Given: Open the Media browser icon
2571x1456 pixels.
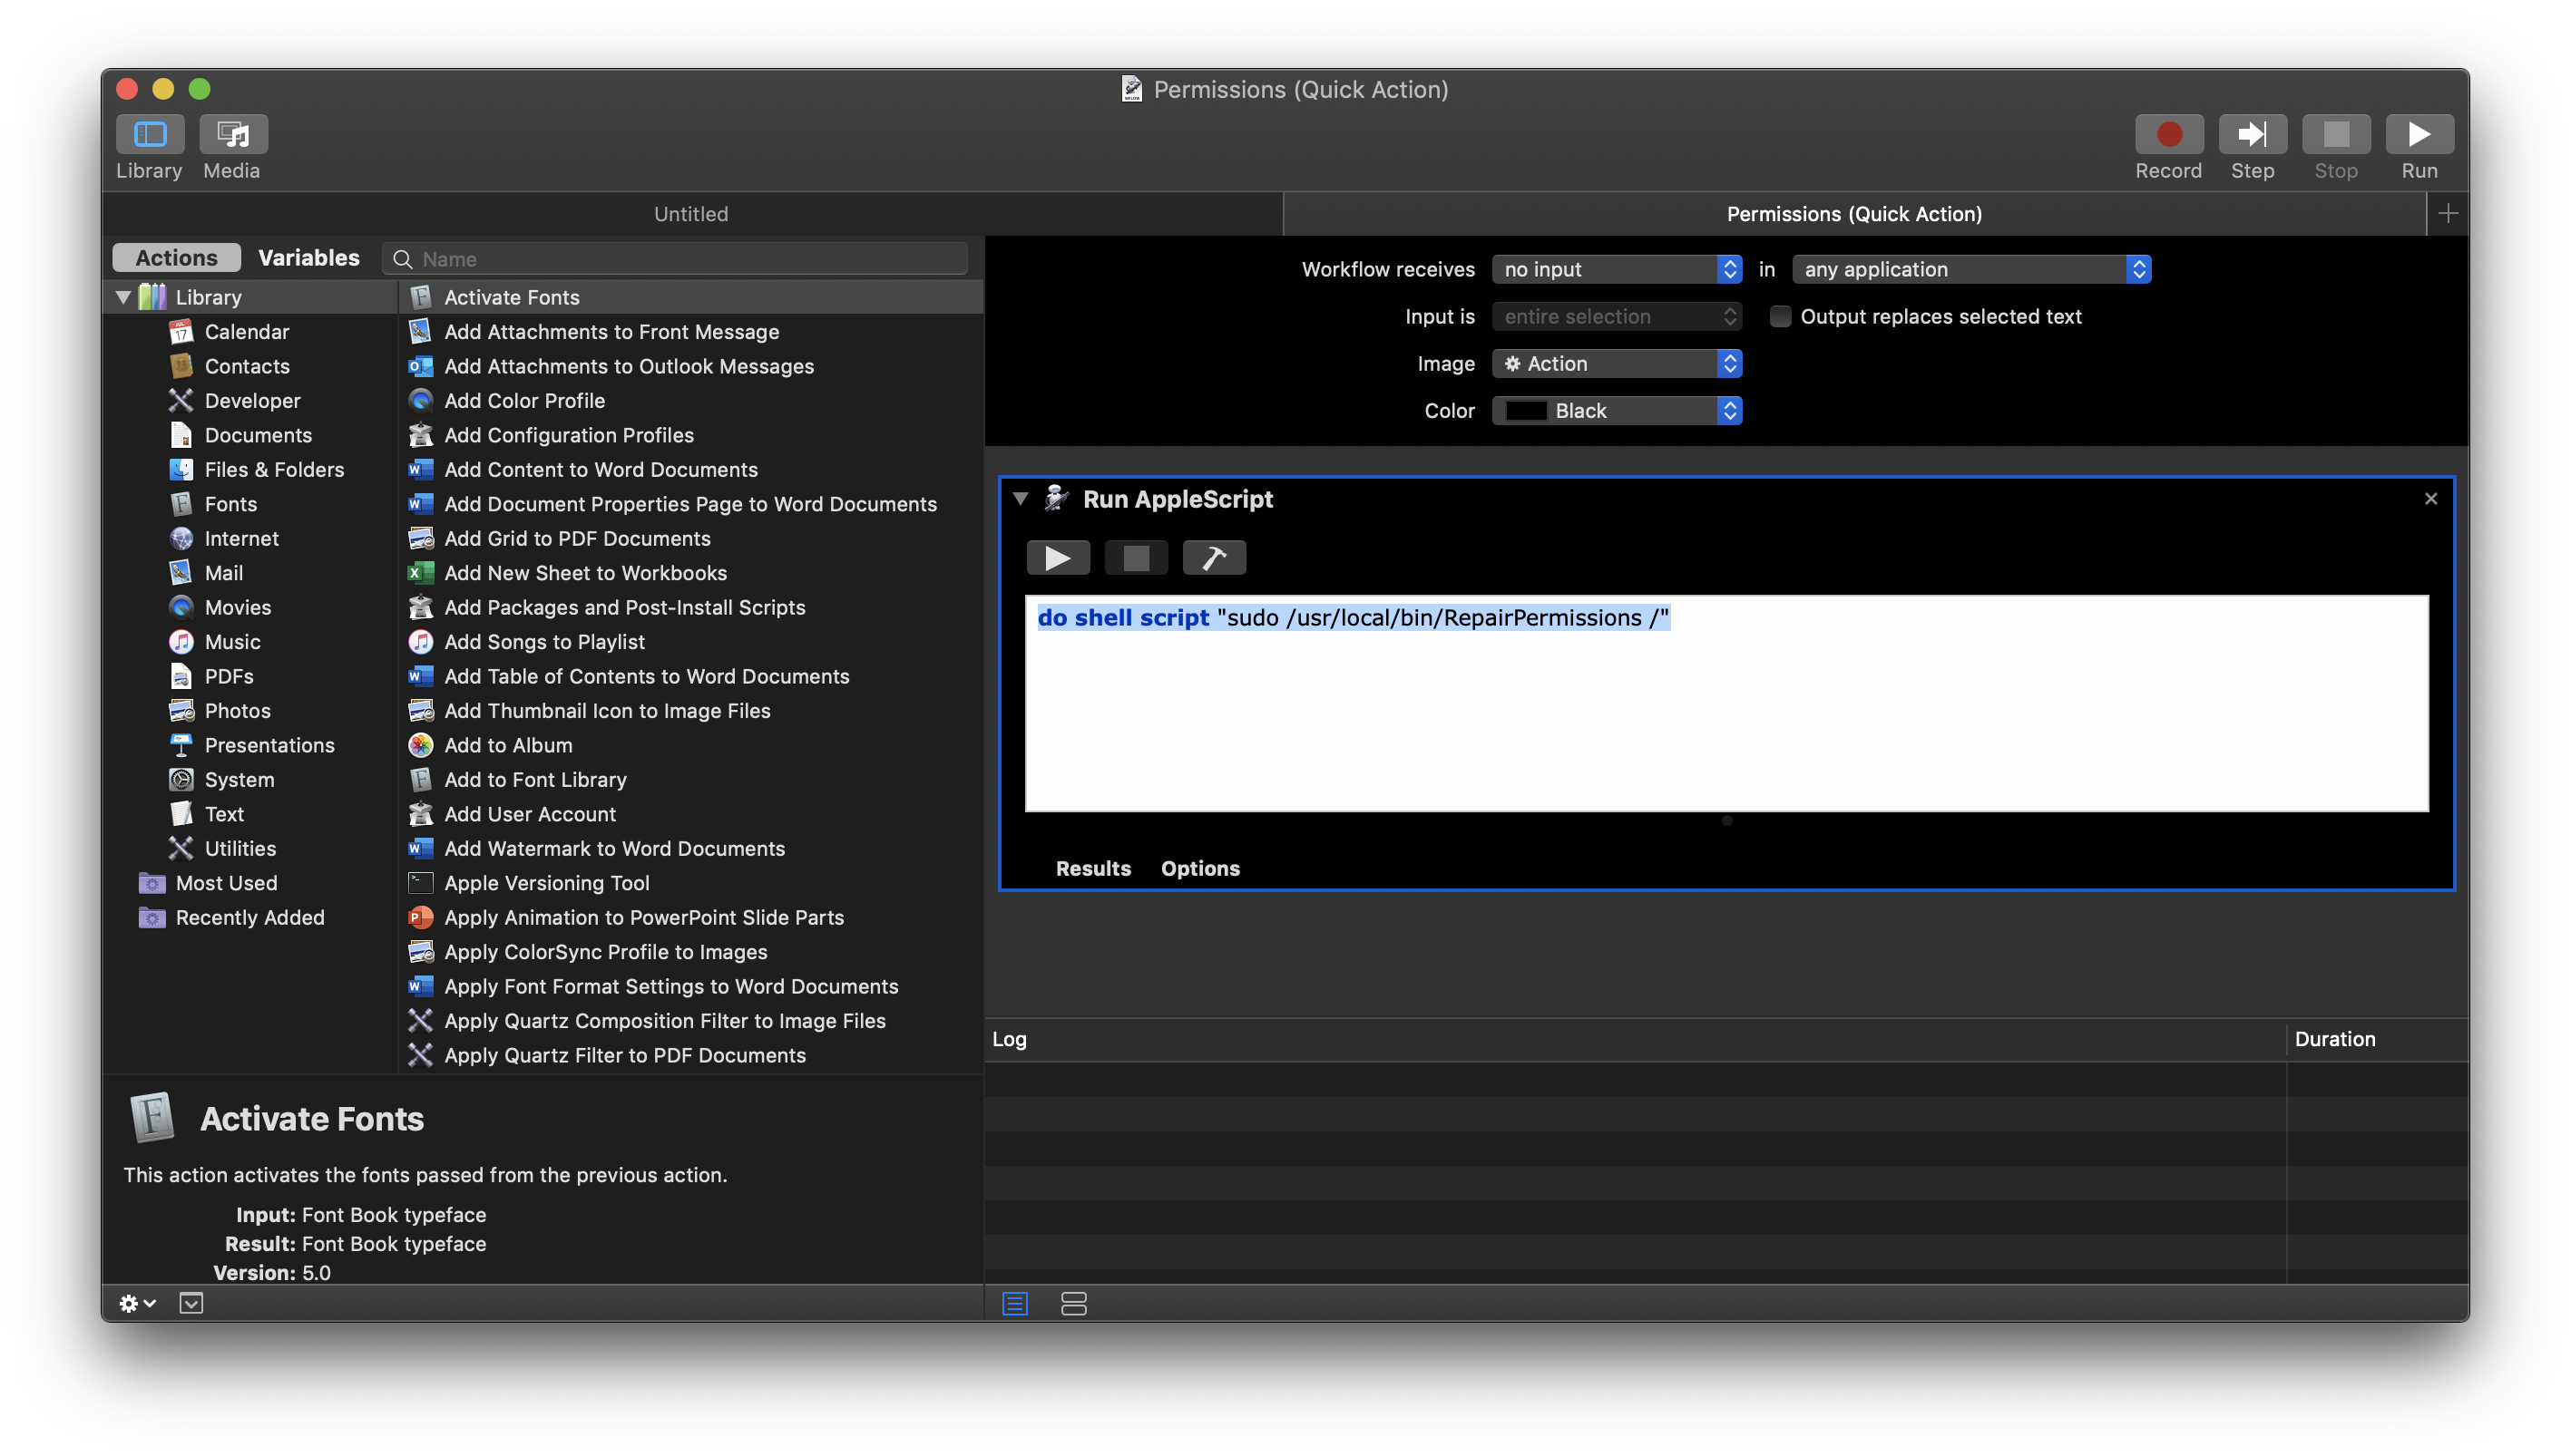Looking at the screenshot, I should 233,135.
